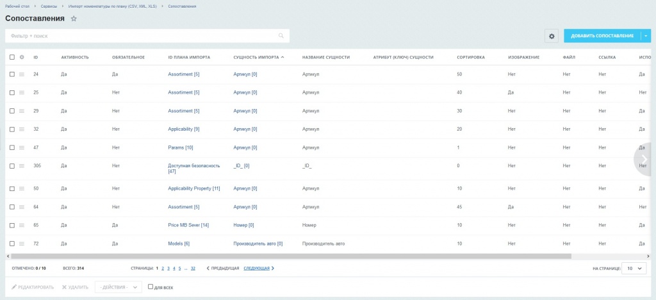
Task: Go to 'Рабочий стол' breadcrumb
Action: click(x=17, y=6)
